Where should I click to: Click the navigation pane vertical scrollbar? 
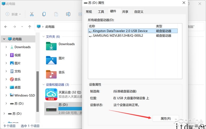(38, 91)
